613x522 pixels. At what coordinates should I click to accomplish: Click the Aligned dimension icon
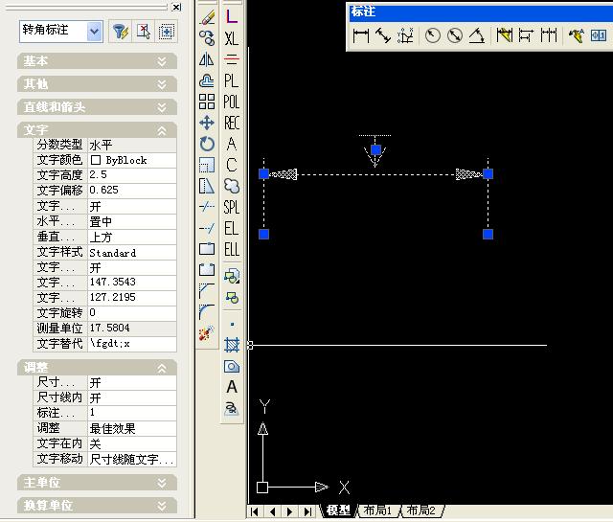coord(383,36)
